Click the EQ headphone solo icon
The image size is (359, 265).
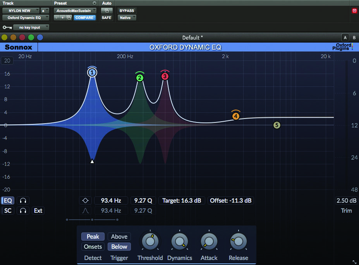[23, 201]
